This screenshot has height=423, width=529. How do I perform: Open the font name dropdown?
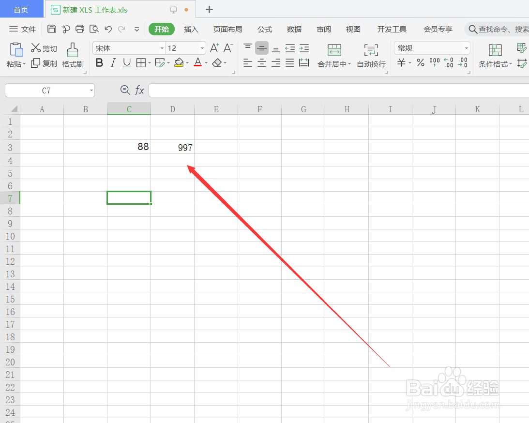point(162,48)
